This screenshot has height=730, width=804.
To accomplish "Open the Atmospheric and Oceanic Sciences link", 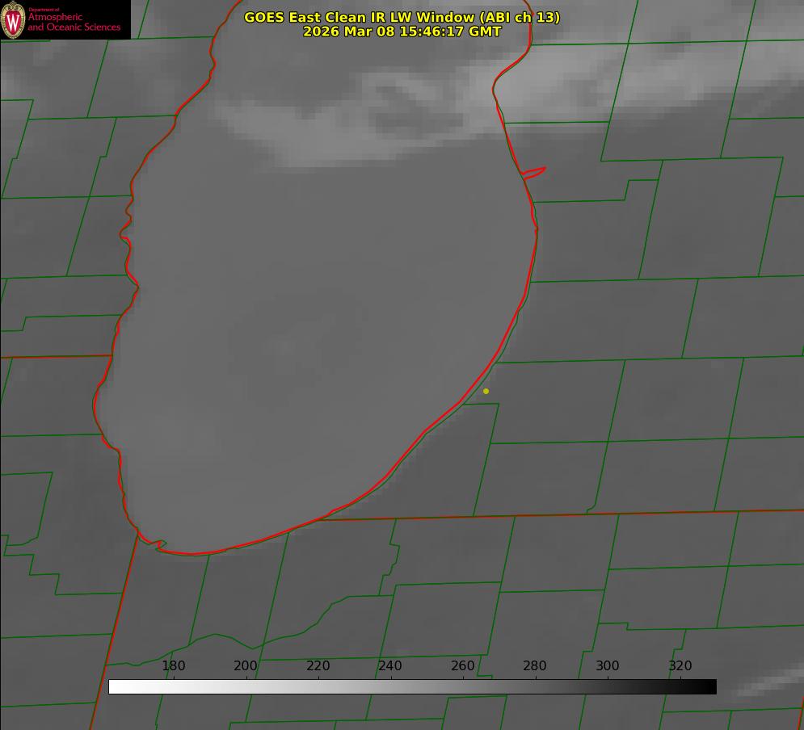I will pyautogui.click(x=74, y=22).
